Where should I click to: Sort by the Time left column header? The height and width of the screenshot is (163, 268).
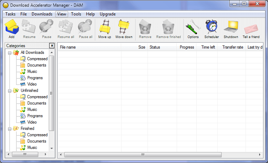[x=207, y=47]
